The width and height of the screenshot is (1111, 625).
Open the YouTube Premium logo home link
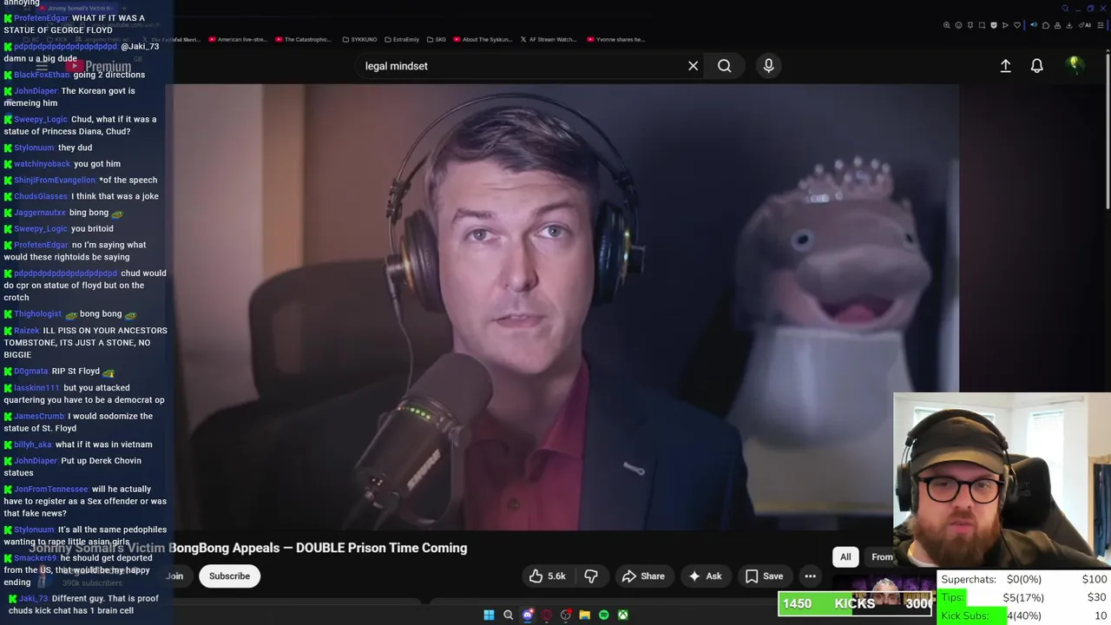click(x=96, y=66)
